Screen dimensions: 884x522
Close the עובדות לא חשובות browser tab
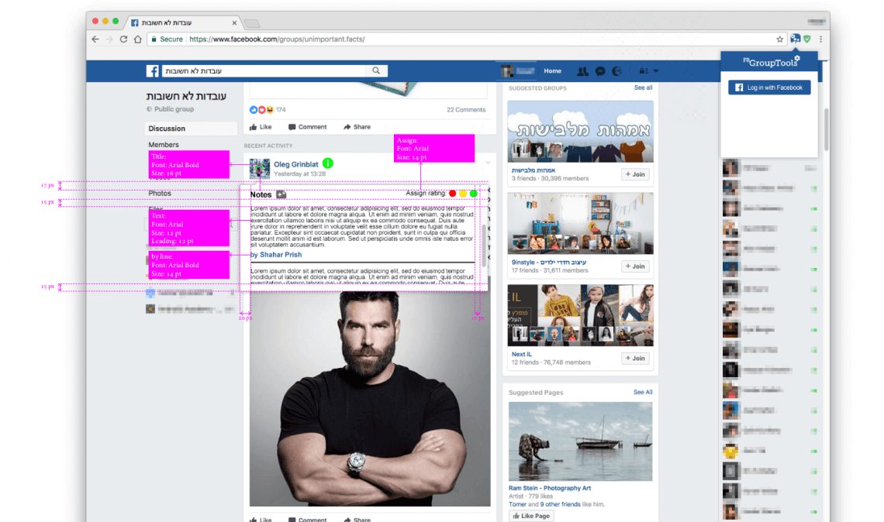point(234,23)
